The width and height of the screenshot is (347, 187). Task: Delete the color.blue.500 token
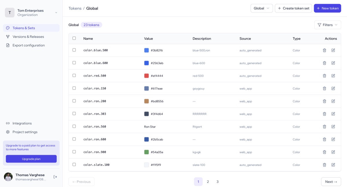pyautogui.click(x=324, y=50)
